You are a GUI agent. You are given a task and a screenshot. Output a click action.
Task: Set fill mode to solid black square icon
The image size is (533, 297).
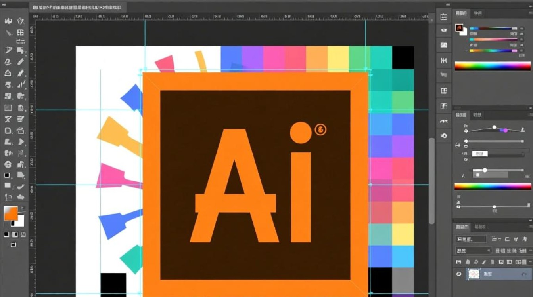6,234
